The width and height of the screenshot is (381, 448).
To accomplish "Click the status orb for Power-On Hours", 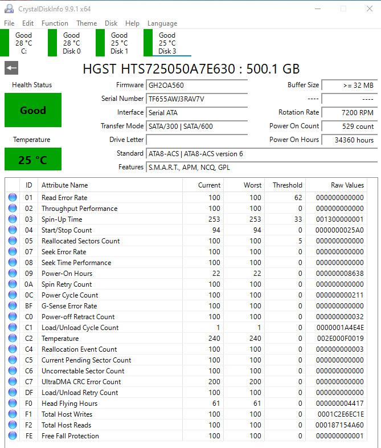I will [13, 273].
